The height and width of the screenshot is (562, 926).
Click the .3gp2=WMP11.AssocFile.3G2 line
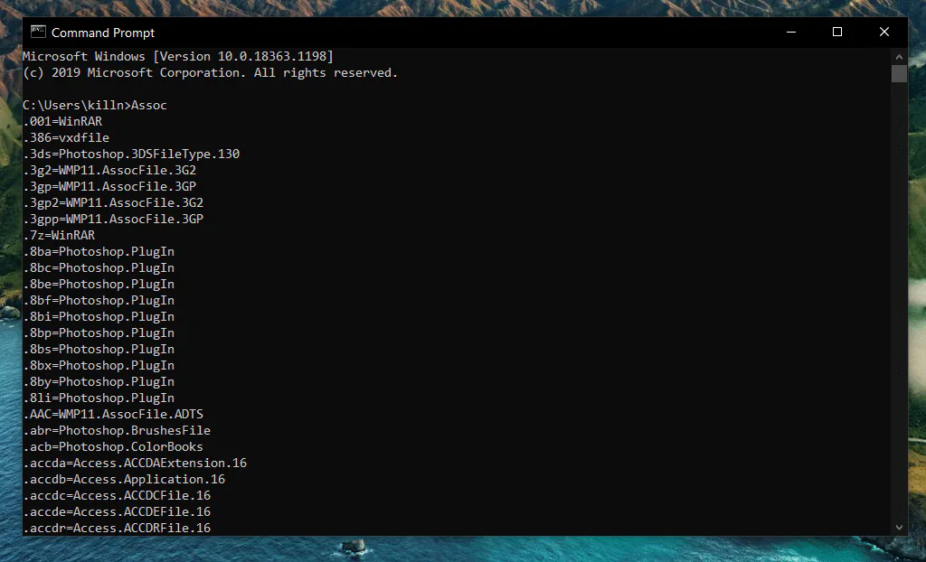[113, 202]
